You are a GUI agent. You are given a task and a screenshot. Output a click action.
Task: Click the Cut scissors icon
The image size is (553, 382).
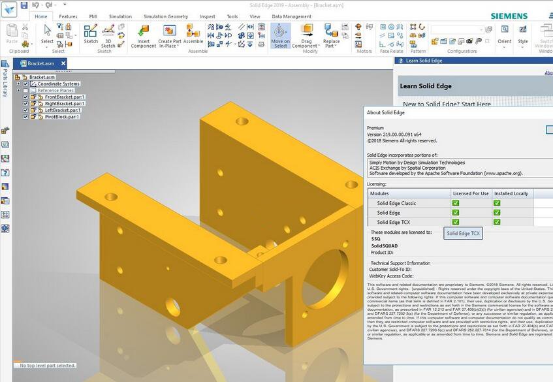tap(25, 27)
